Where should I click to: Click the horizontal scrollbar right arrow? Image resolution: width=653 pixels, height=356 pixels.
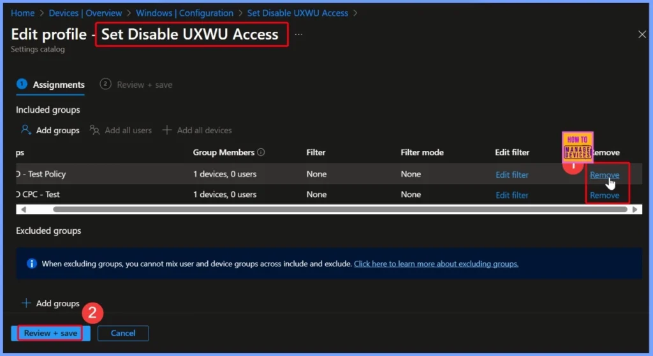635,209
